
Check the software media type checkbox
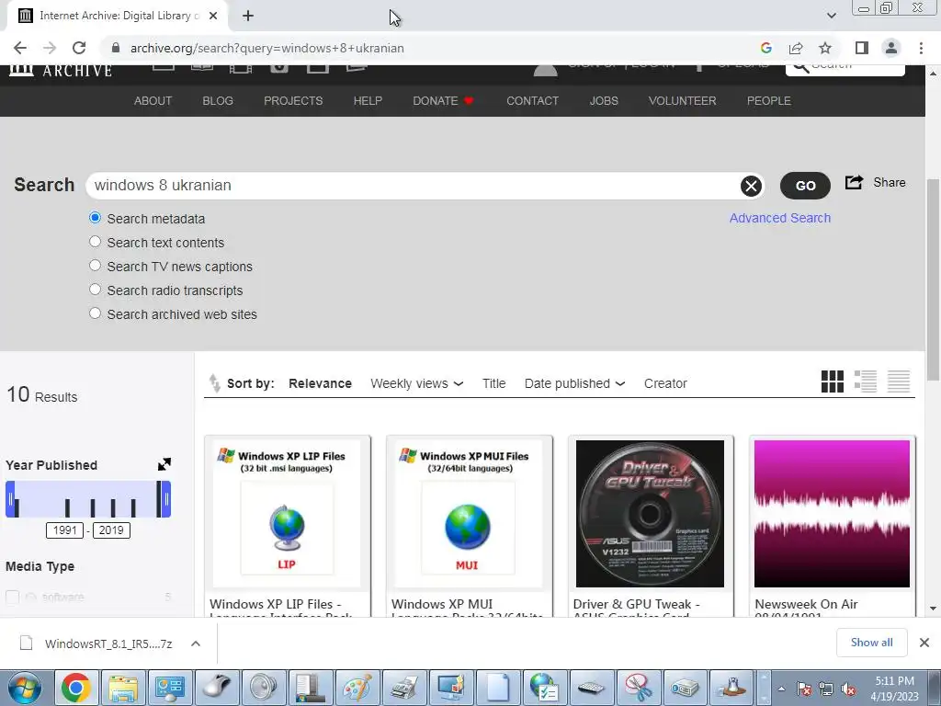point(13,598)
